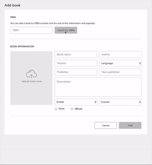Focus the Book name field
The width and height of the screenshot is (152, 165).
(x=76, y=54)
